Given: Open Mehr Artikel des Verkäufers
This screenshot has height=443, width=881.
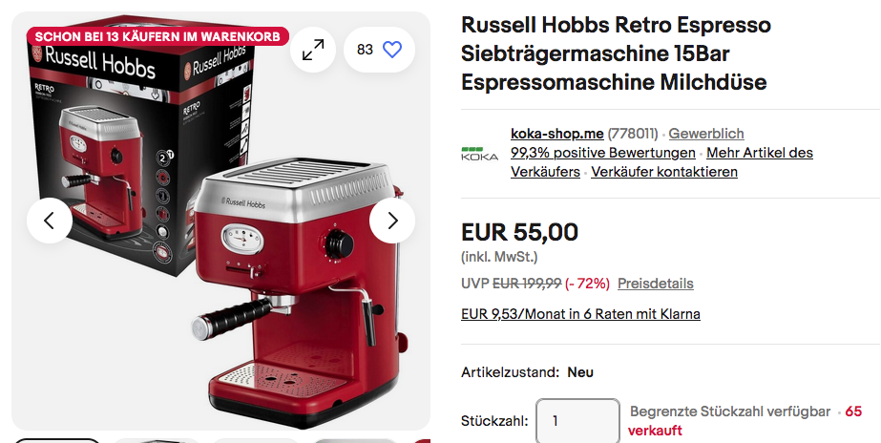Looking at the screenshot, I should pos(661,162).
